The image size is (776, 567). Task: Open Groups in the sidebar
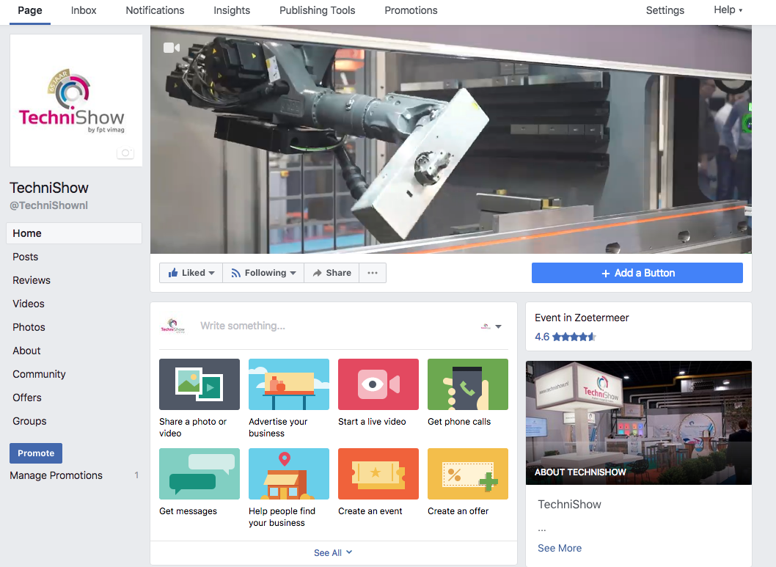click(x=29, y=421)
